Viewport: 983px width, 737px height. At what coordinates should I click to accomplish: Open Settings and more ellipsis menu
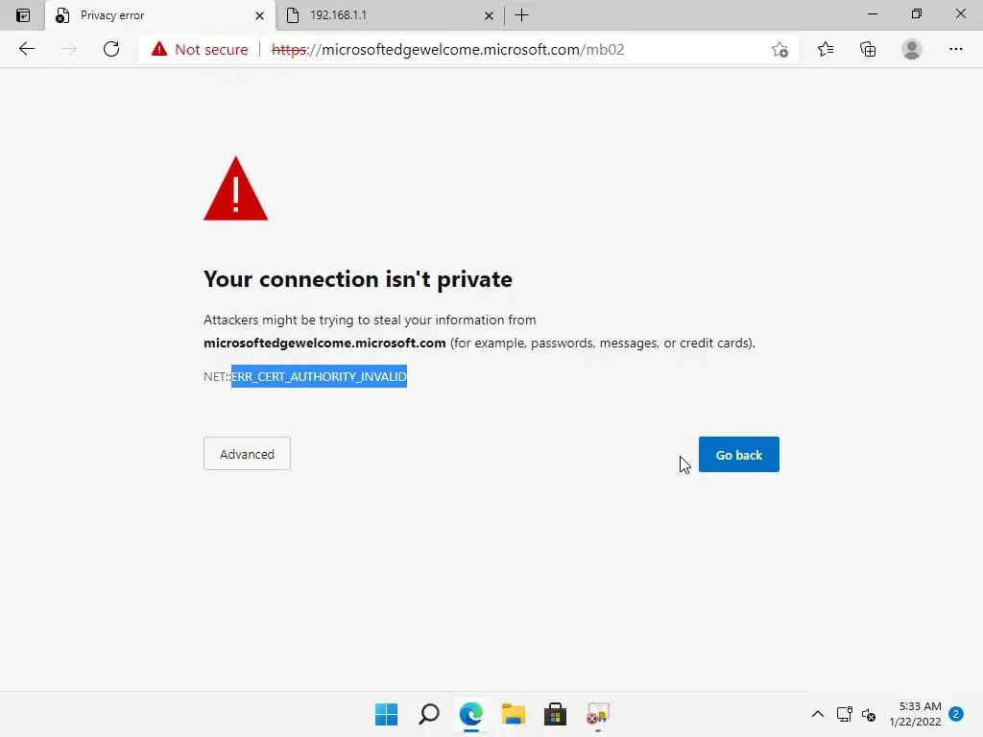[955, 49]
